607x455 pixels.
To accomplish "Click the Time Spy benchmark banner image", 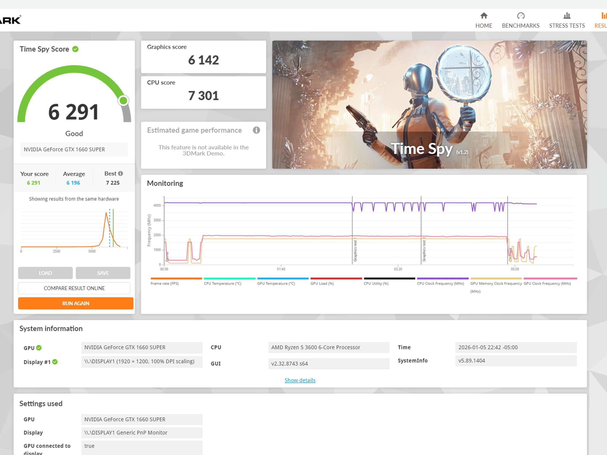I will (x=429, y=105).
